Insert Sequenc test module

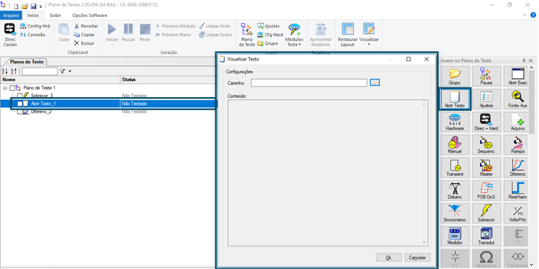click(x=486, y=144)
